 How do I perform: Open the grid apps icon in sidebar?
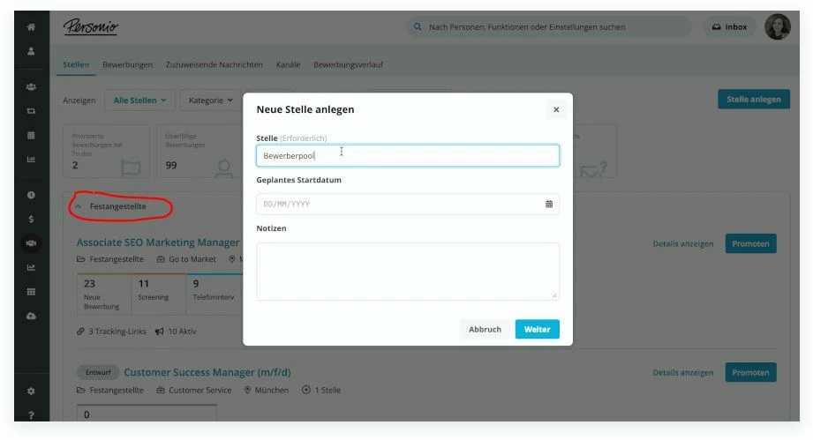click(x=31, y=292)
